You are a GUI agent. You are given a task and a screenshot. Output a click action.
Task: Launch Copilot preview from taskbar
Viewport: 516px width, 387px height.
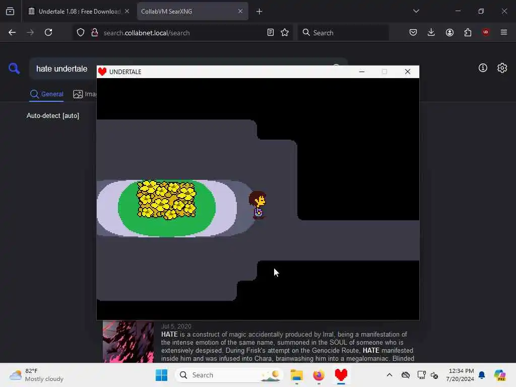[x=499, y=375]
